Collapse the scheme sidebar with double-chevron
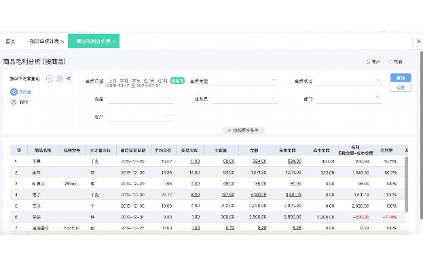Image resolution: width=423 pixels, height=266 pixels. pos(69,79)
